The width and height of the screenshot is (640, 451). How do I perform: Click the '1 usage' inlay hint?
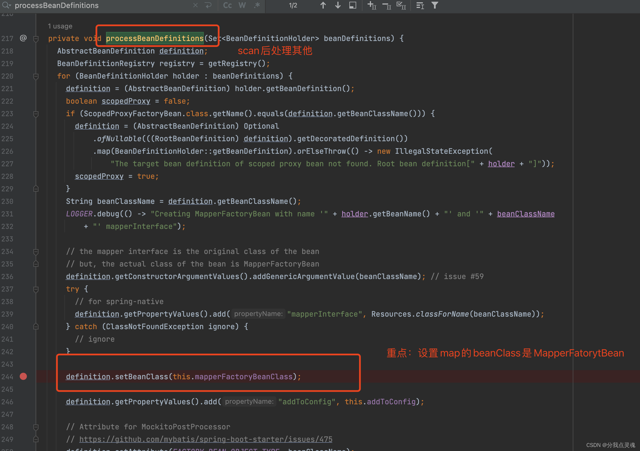(60, 26)
